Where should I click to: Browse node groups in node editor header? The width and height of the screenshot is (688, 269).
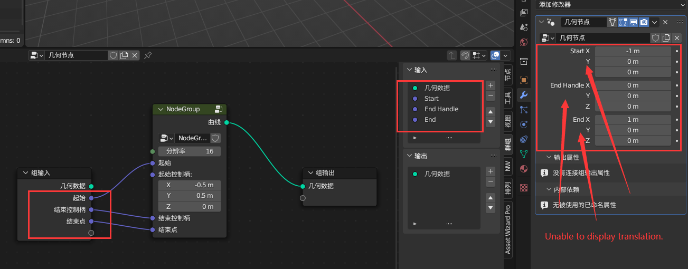tap(36, 55)
